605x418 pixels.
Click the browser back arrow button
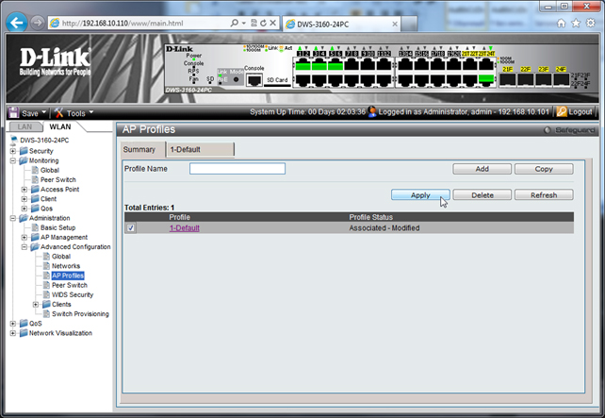coord(17,23)
